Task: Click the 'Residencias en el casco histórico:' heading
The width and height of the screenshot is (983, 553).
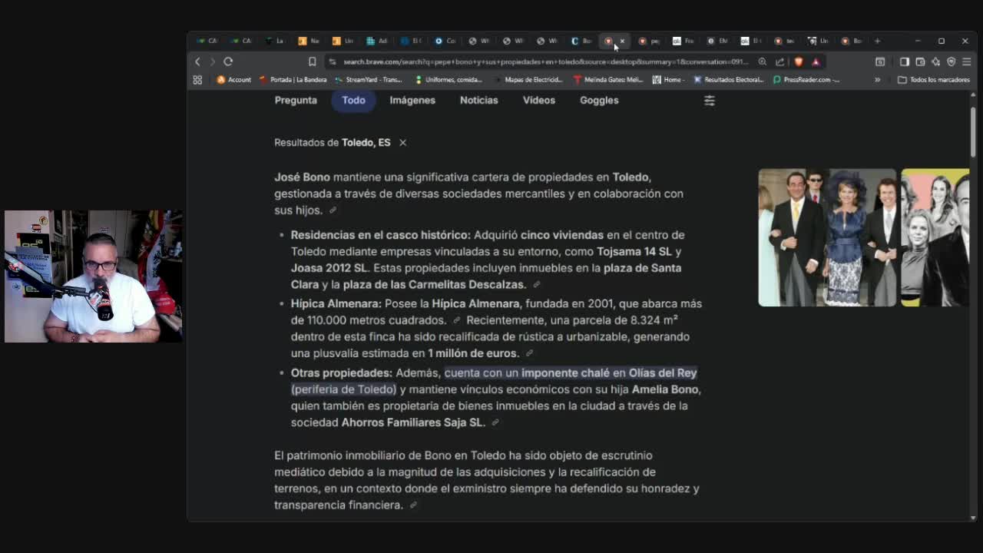Action: 380,235
